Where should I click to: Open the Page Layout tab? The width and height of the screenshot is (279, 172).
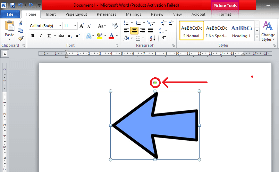pos(76,14)
